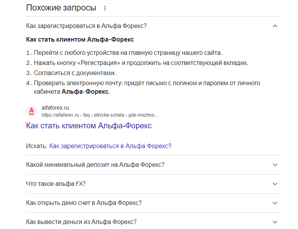Click step 4 Проверить электронную почту
The height and width of the screenshot is (229, 298).
tap(147, 87)
